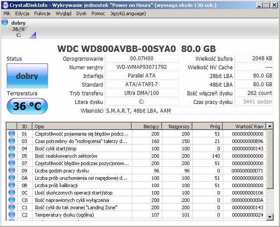Viewport: 280px width, 227px height.
Task: Click the 3441 godzin working time value
Action: click(254, 102)
